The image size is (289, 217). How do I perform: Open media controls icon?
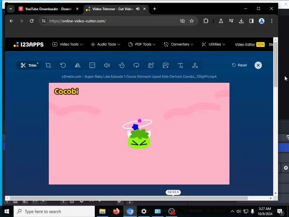pyautogui.click(x=231, y=21)
